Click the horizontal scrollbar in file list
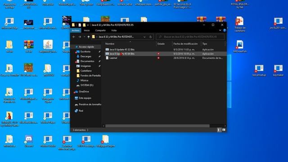 pos(157,126)
